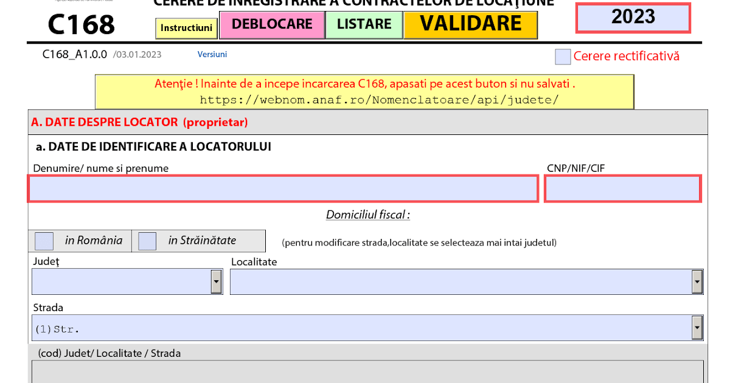Check the in Străinătate checkbox

(x=147, y=241)
